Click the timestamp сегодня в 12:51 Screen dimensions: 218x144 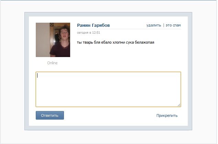(88, 33)
